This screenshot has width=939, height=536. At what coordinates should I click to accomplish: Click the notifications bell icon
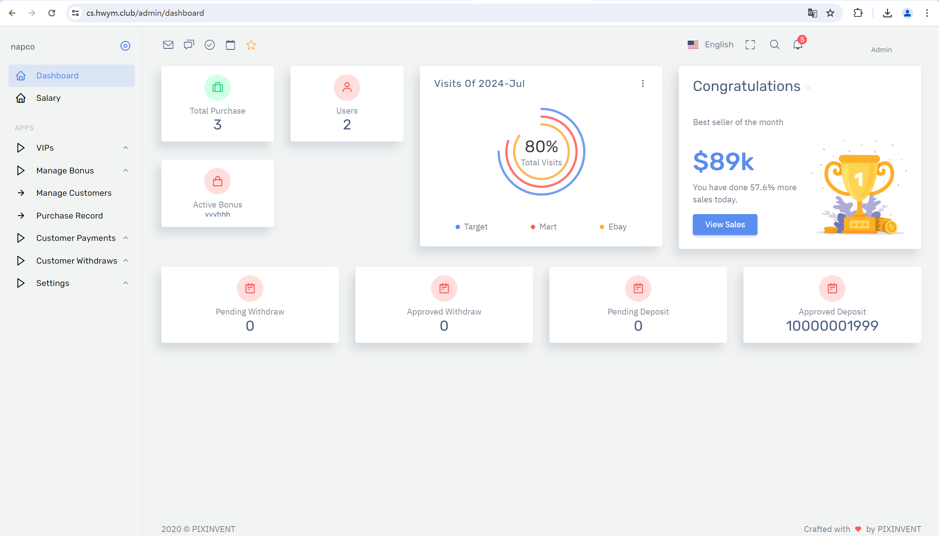click(798, 44)
